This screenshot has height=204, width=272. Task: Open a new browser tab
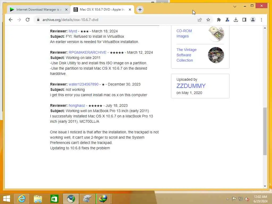click(140, 10)
